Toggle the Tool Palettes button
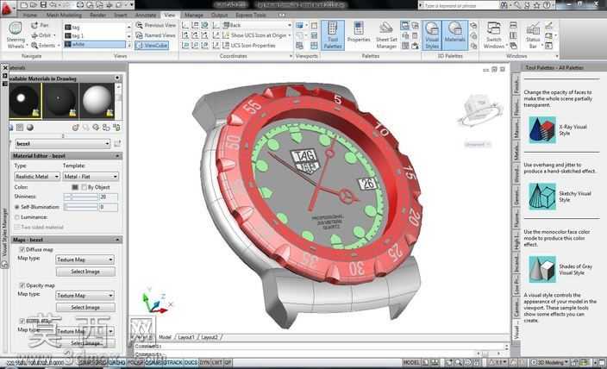 click(333, 35)
